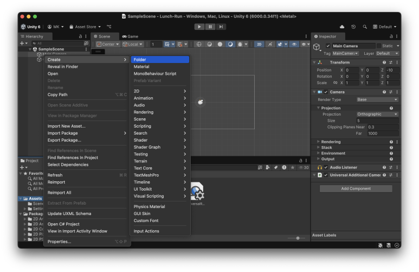
Task: Open the Layer Default dropdown
Action: point(387,53)
